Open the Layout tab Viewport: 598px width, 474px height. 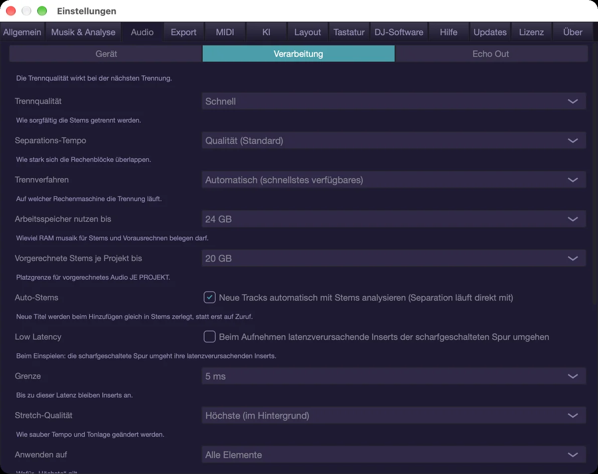(x=307, y=32)
